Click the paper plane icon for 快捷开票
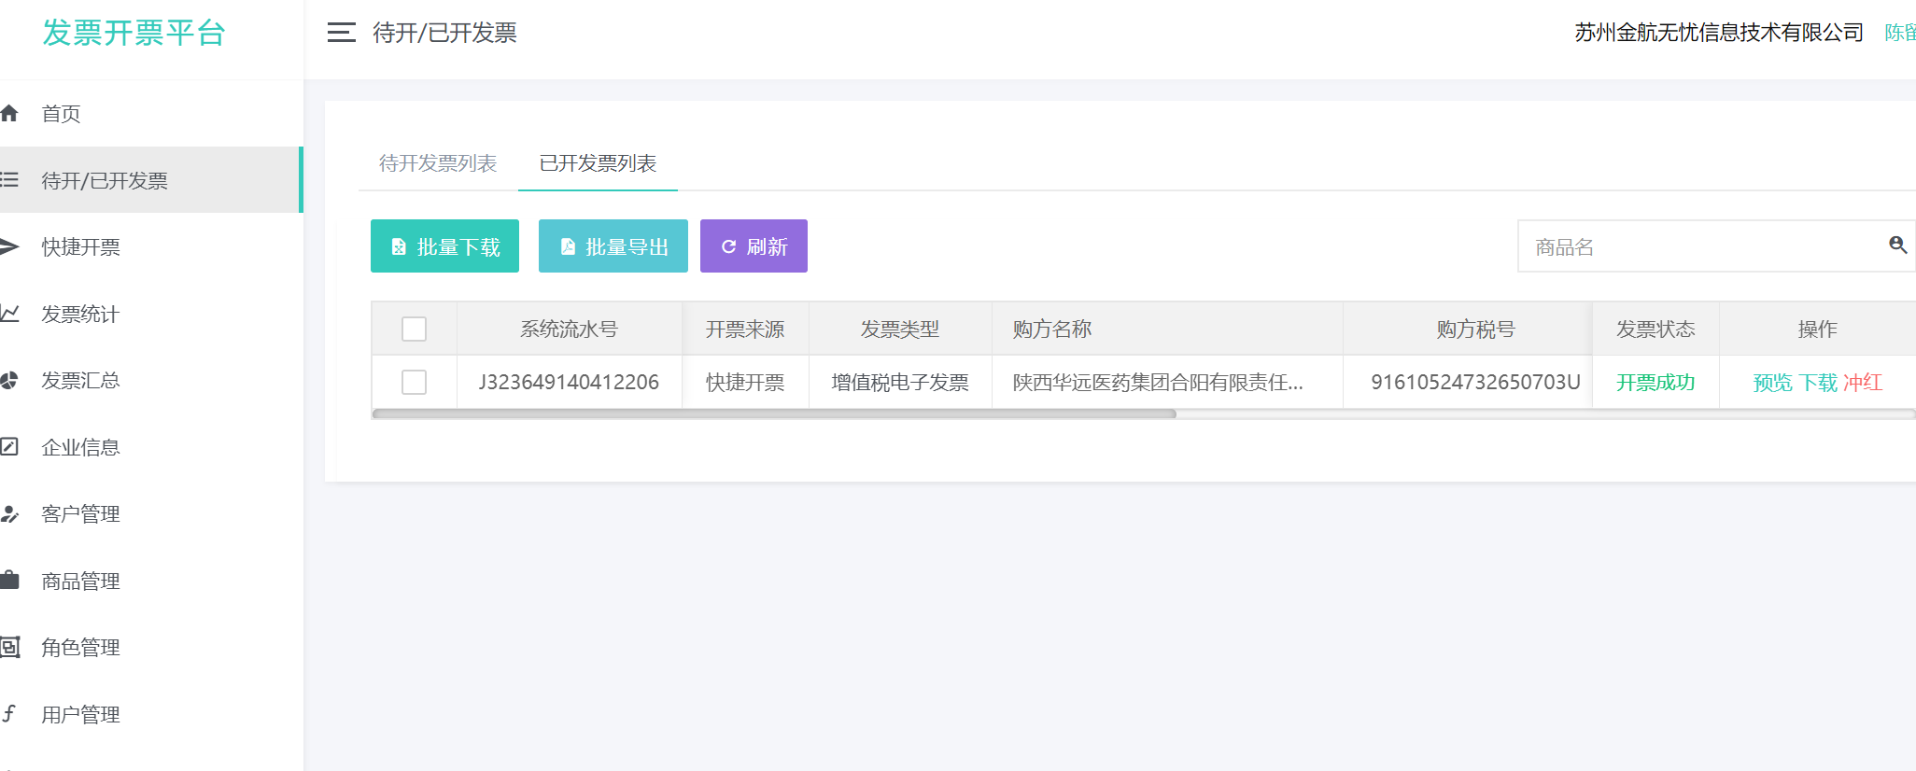 click(x=10, y=247)
